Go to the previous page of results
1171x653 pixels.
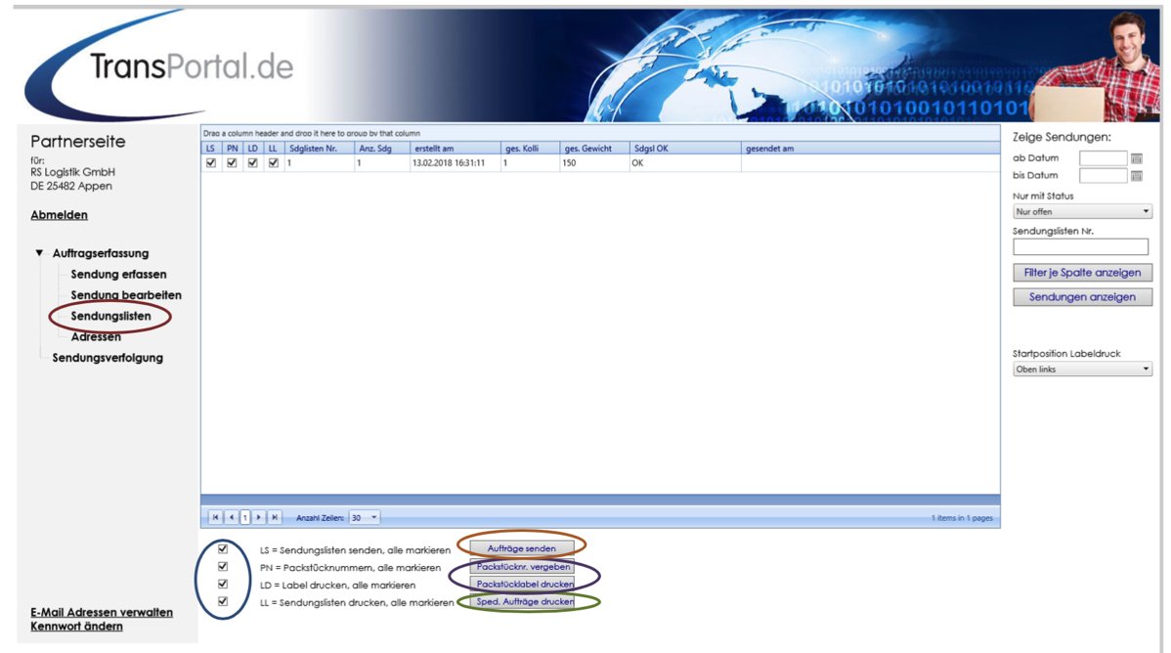tap(231, 517)
